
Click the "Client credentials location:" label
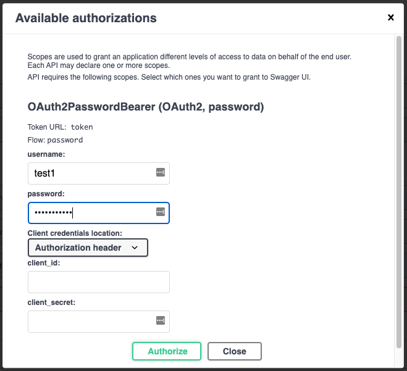pos(75,233)
